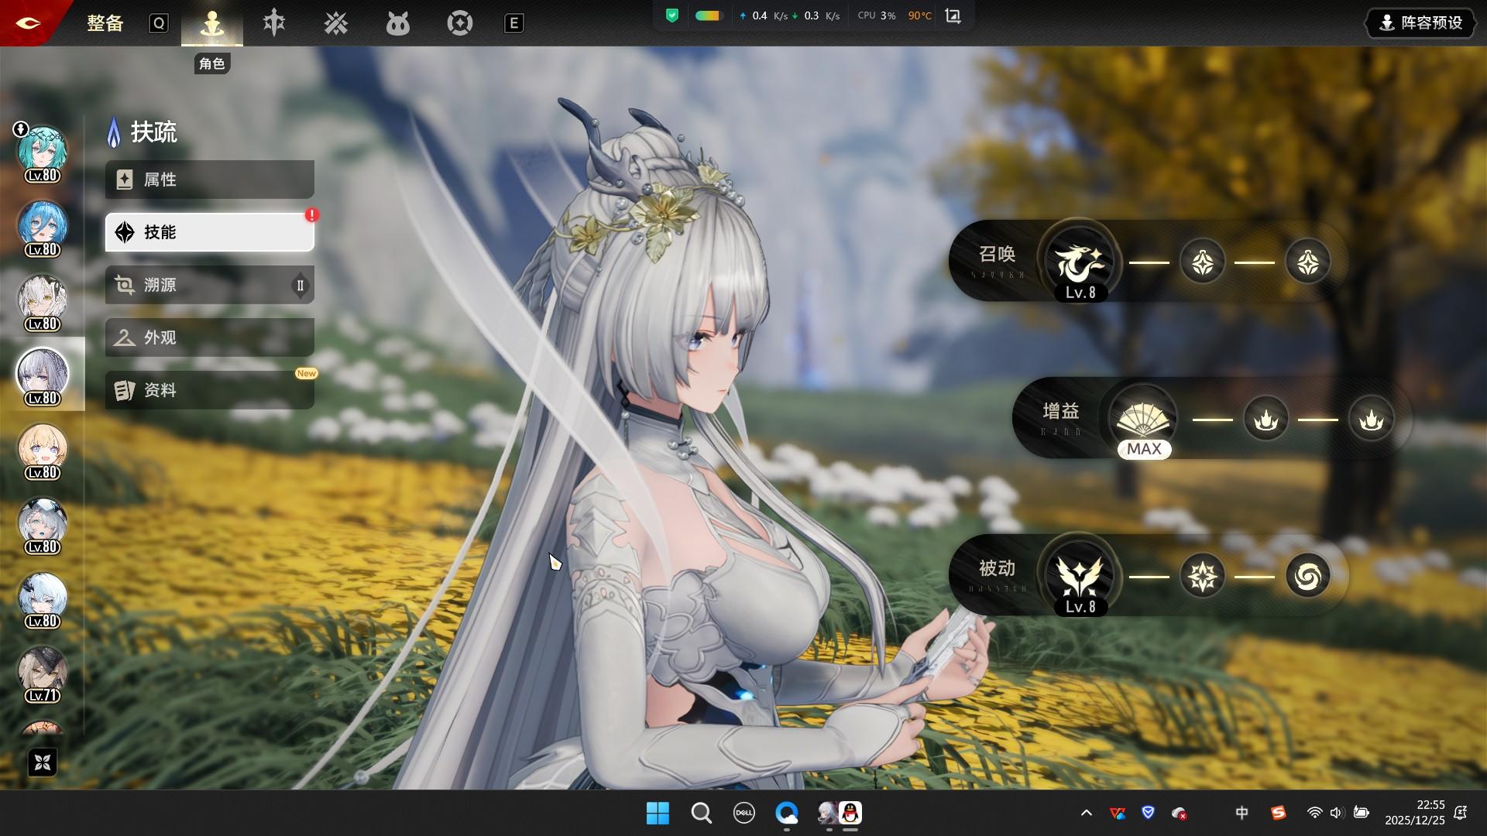Select the blonde Lv.80 character portrait

pos(43,449)
